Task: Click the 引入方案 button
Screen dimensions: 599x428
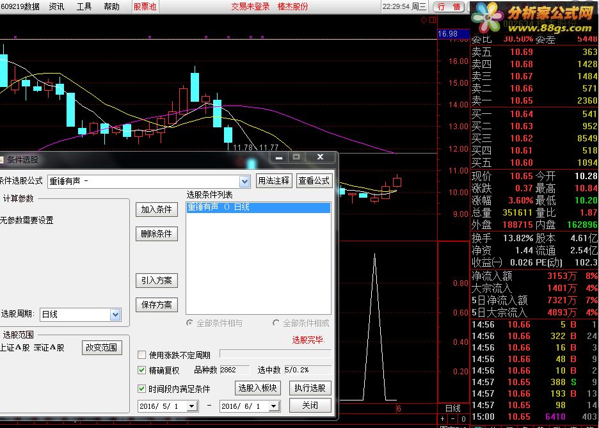Action: [x=157, y=281]
